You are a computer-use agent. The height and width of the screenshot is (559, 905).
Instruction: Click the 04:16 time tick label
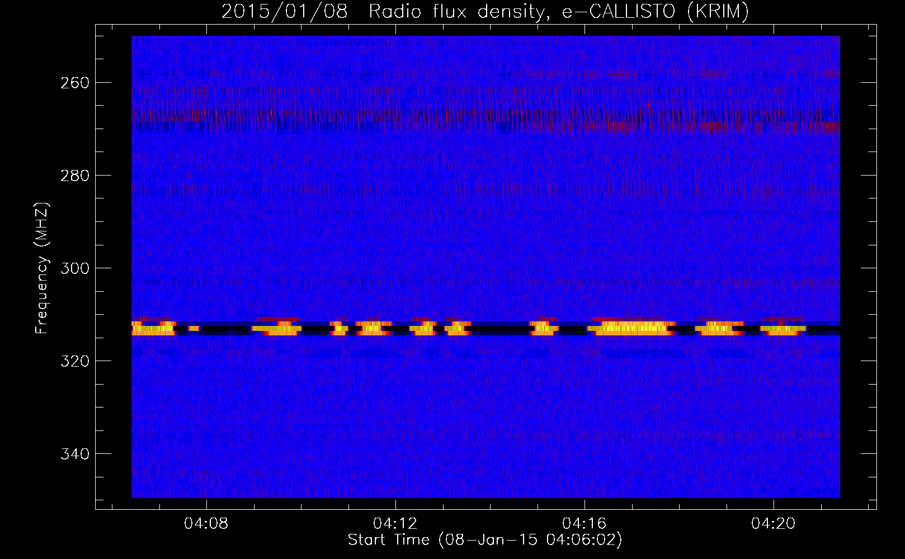click(585, 524)
